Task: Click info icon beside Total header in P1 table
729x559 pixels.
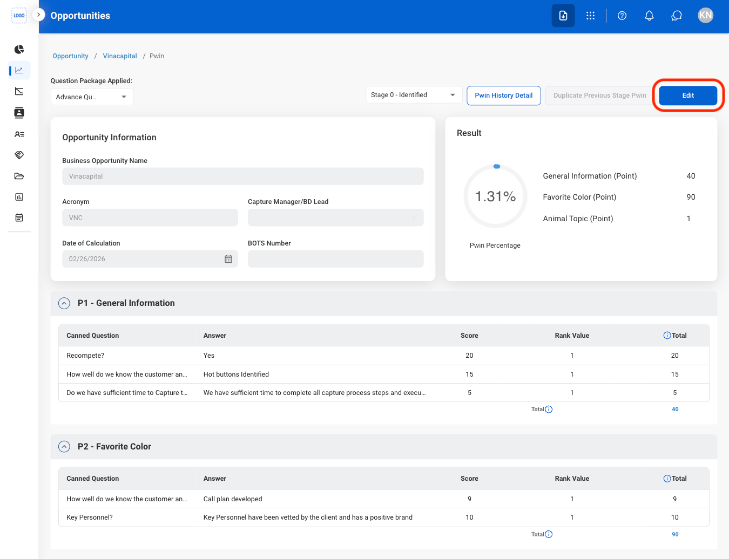Action: pos(667,336)
